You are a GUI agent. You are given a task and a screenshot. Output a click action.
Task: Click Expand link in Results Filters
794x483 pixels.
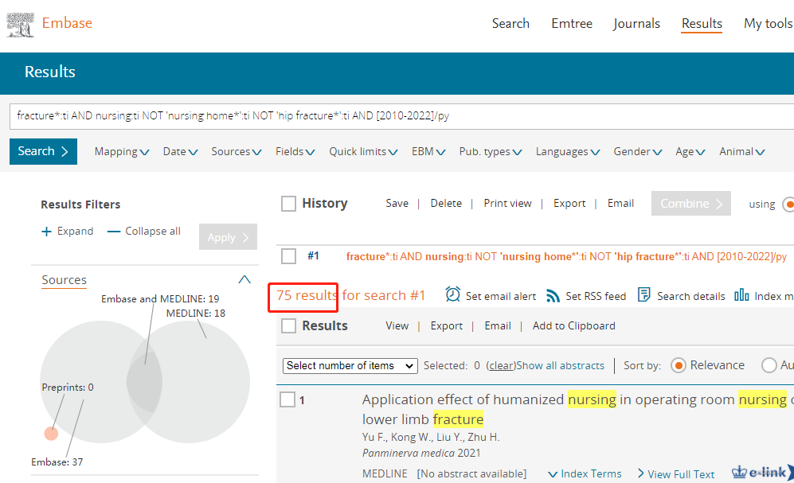click(x=75, y=231)
